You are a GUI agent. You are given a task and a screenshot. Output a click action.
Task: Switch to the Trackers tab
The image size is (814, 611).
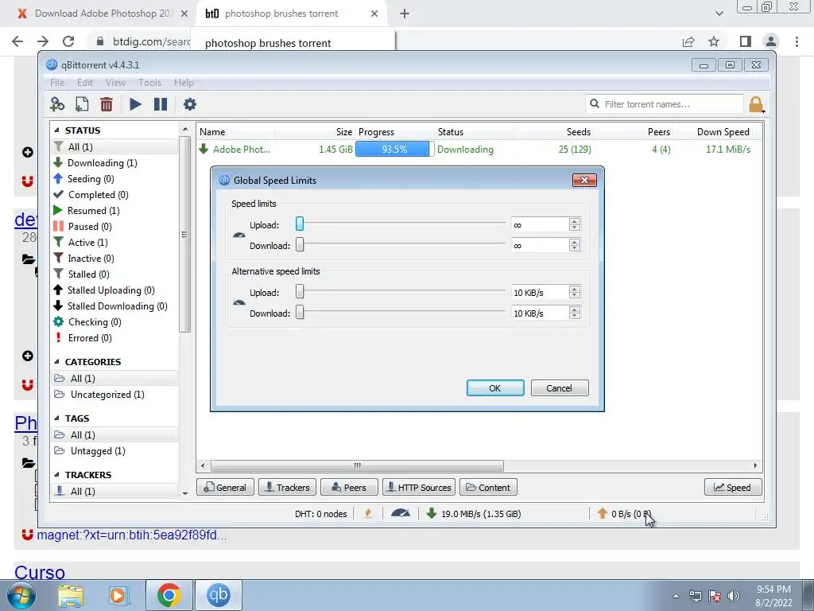tap(287, 488)
